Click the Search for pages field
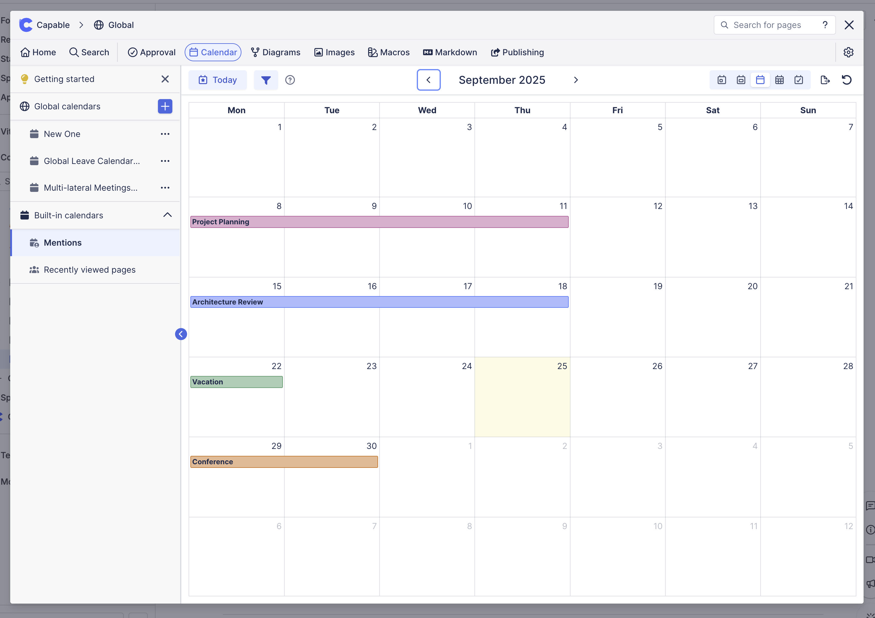 (767, 25)
